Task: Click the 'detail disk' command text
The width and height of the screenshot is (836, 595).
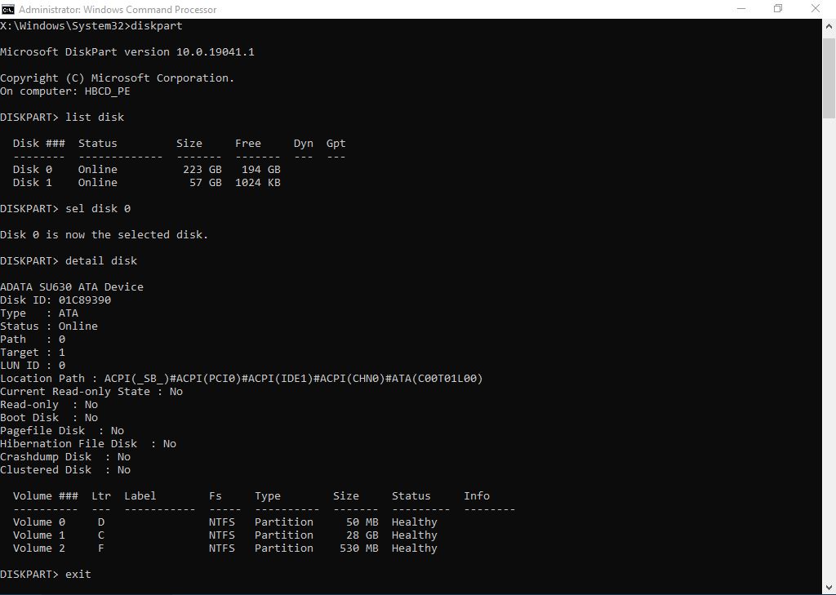Action: [101, 261]
